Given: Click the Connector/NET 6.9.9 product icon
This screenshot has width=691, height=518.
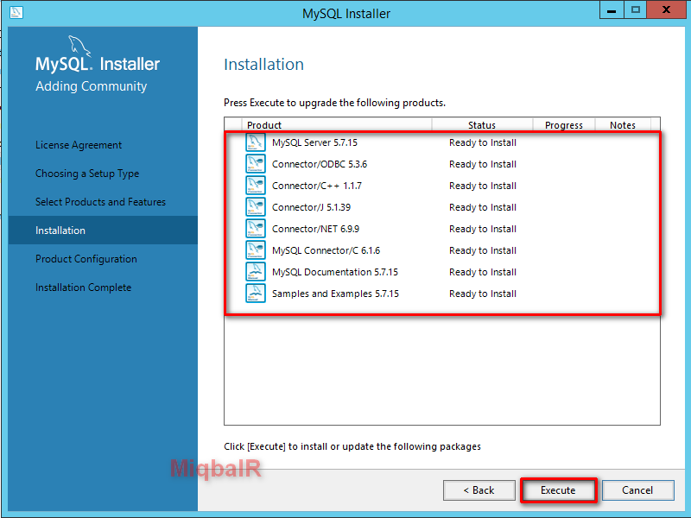Looking at the screenshot, I should click(255, 228).
